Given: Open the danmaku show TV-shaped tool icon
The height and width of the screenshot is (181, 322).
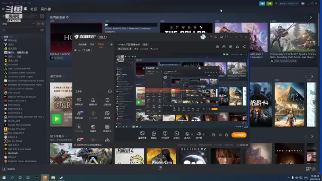Looking at the screenshot, I should [93, 128].
